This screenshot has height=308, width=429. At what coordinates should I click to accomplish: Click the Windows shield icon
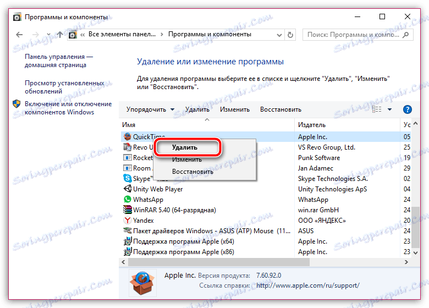(x=16, y=104)
